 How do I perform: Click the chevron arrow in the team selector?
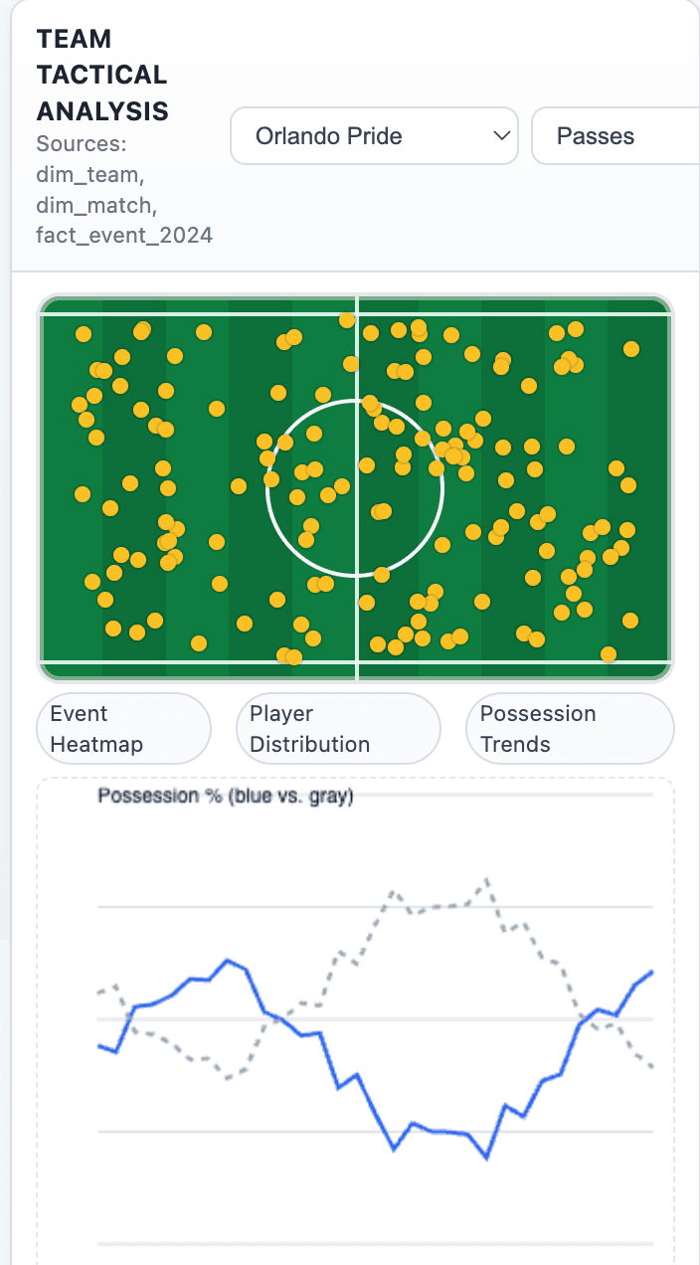click(501, 136)
